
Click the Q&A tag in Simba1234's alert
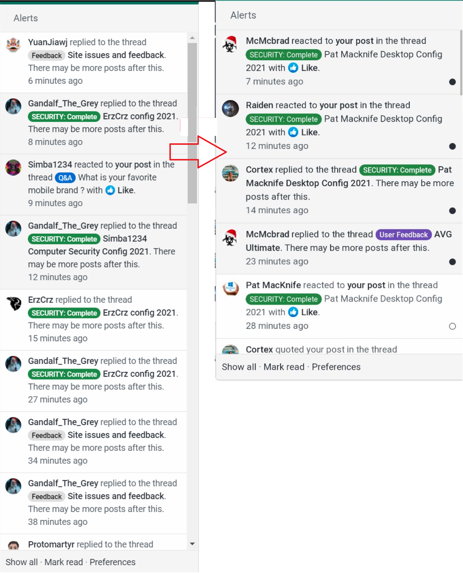(x=65, y=178)
